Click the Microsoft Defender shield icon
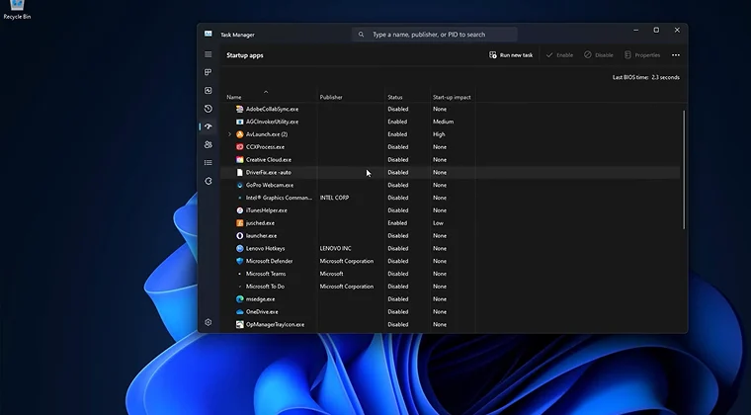The width and height of the screenshot is (751, 415). pyautogui.click(x=239, y=261)
